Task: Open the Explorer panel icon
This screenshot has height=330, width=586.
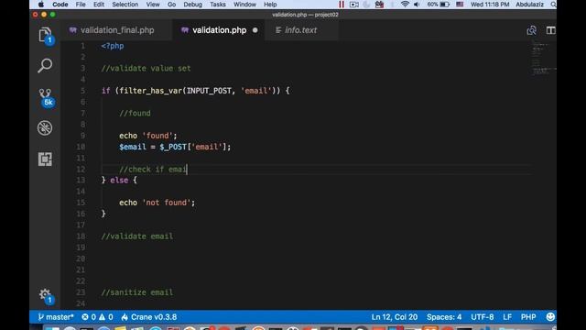Action: tap(45, 35)
